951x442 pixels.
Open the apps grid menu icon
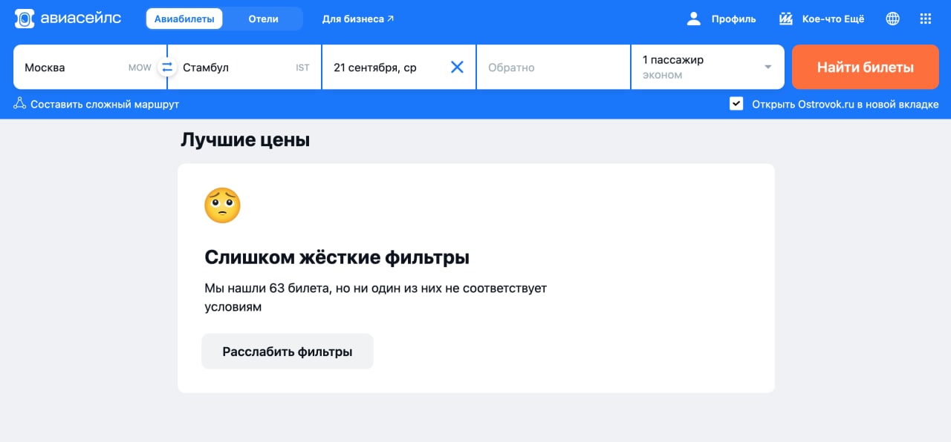[926, 19]
